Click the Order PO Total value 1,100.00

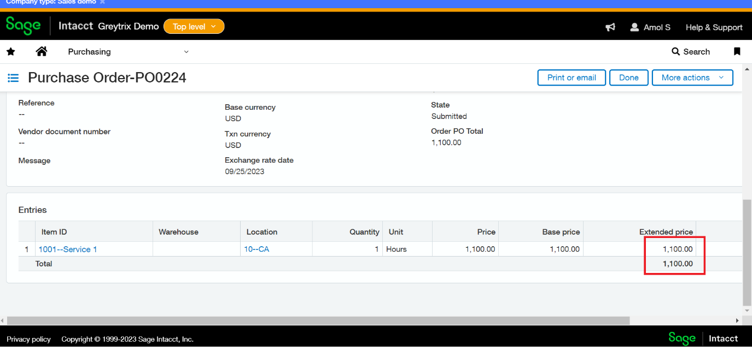coord(446,142)
